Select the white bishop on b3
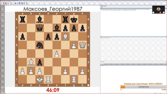Screen dimensions: 167x94 pyautogui.click(x=31, y=62)
